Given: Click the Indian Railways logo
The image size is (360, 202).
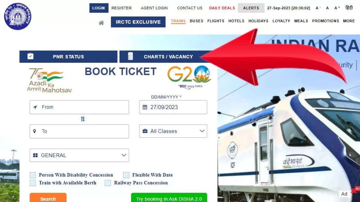Looking at the screenshot, I should click(18, 16).
